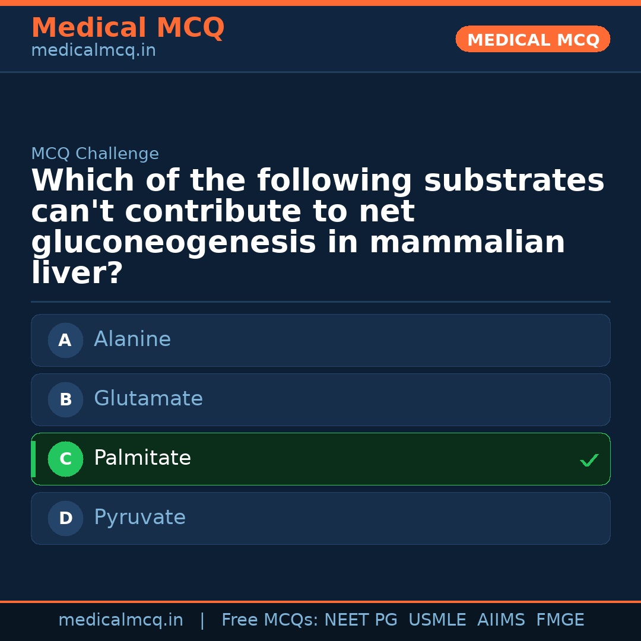Select USMLE in the footer
The width and height of the screenshot is (641, 641).
point(437,620)
